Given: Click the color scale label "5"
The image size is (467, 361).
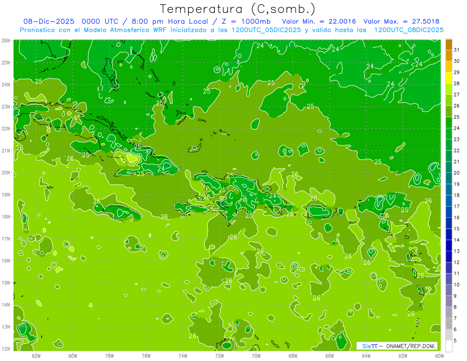Looking at the screenshot, I should [x=455, y=341].
